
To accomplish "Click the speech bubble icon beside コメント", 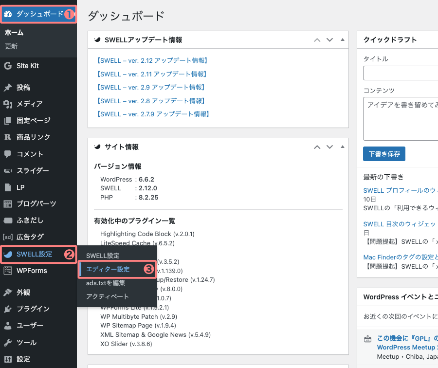I will (8, 154).
